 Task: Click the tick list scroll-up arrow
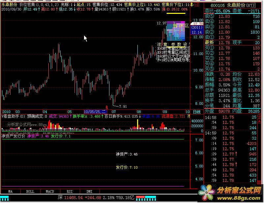pyautogui.click(x=259, y=122)
